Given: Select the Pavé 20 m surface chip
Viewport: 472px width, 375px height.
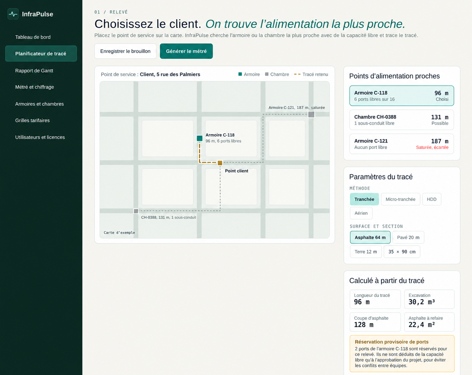Looking at the screenshot, I should 408,237.
